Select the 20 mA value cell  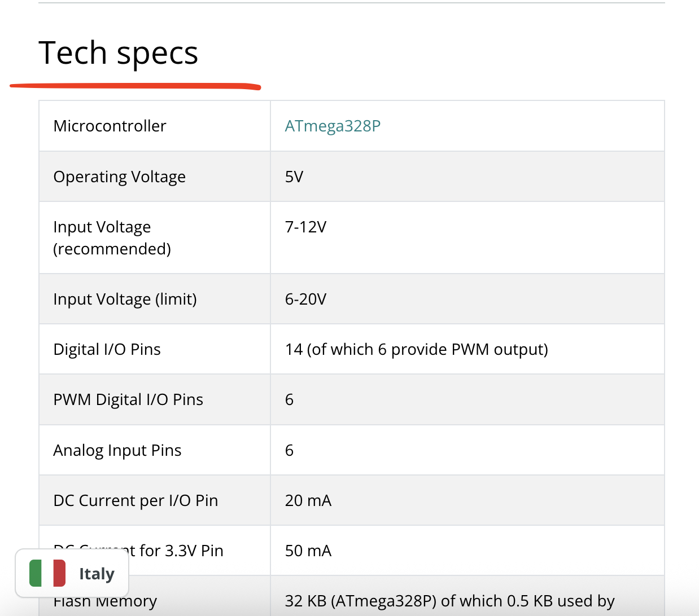pyautogui.click(x=308, y=500)
